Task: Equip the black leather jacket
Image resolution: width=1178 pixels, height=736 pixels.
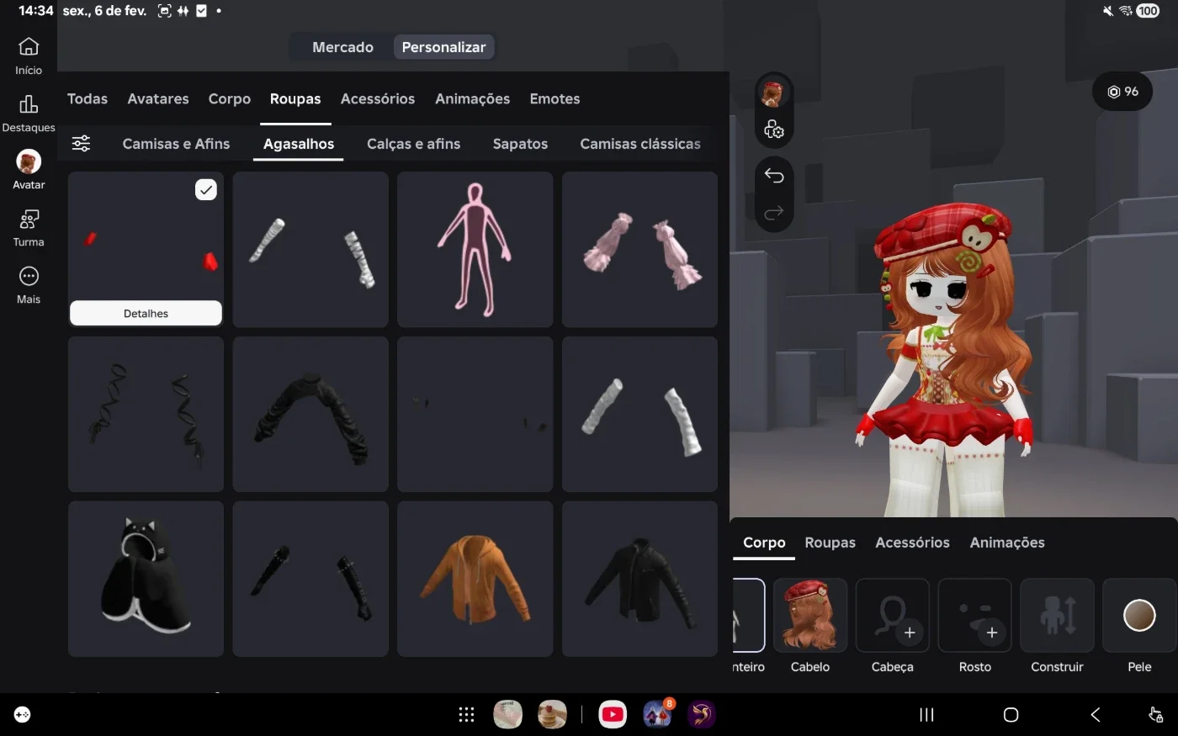Action: [639, 580]
